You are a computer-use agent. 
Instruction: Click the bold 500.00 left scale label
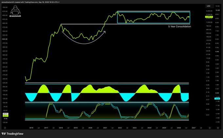tap(5, 39)
